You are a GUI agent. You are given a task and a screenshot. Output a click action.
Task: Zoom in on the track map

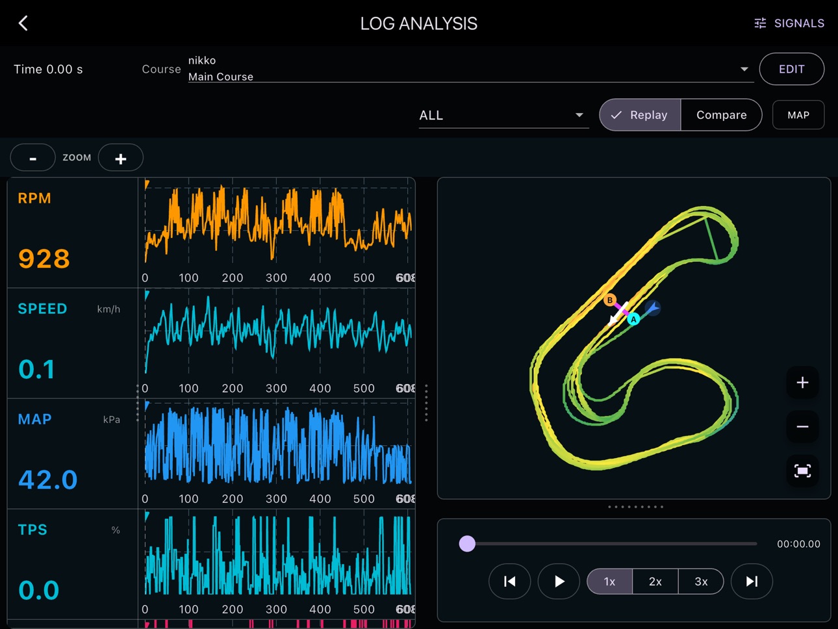coord(802,383)
